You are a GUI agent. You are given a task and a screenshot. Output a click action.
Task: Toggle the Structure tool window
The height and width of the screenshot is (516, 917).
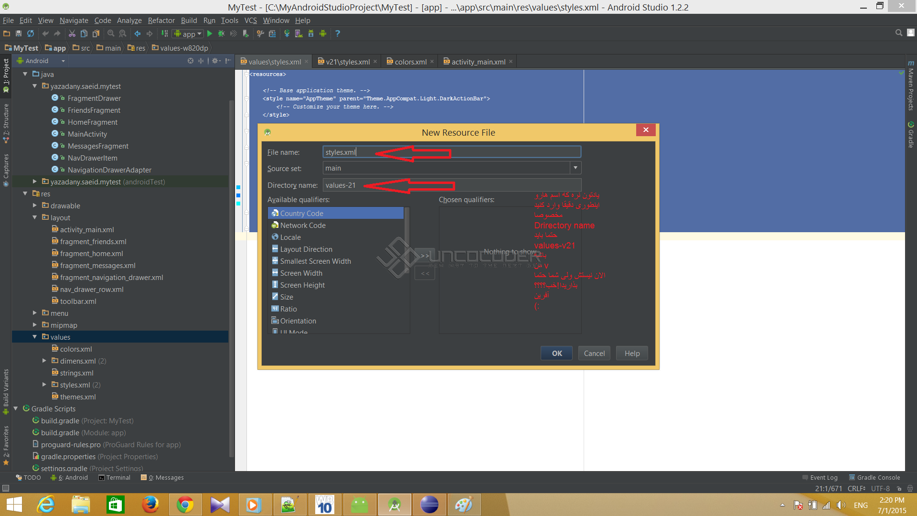coord(6,123)
